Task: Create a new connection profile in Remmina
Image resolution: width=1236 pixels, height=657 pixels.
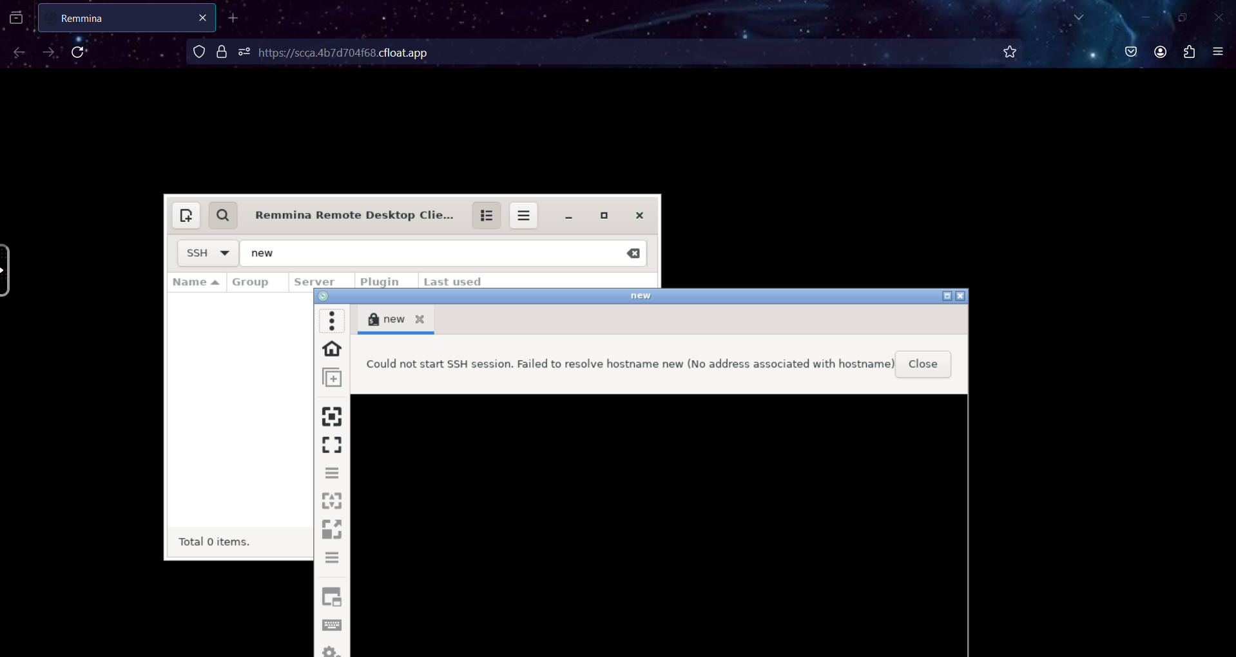Action: pyautogui.click(x=186, y=216)
